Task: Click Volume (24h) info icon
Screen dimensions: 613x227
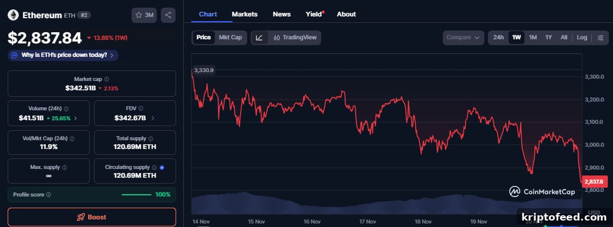Action: pyautogui.click(x=66, y=109)
